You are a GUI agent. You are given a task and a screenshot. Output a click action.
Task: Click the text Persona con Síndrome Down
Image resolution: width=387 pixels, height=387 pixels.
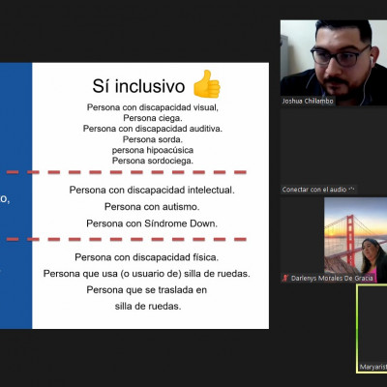coord(152,223)
